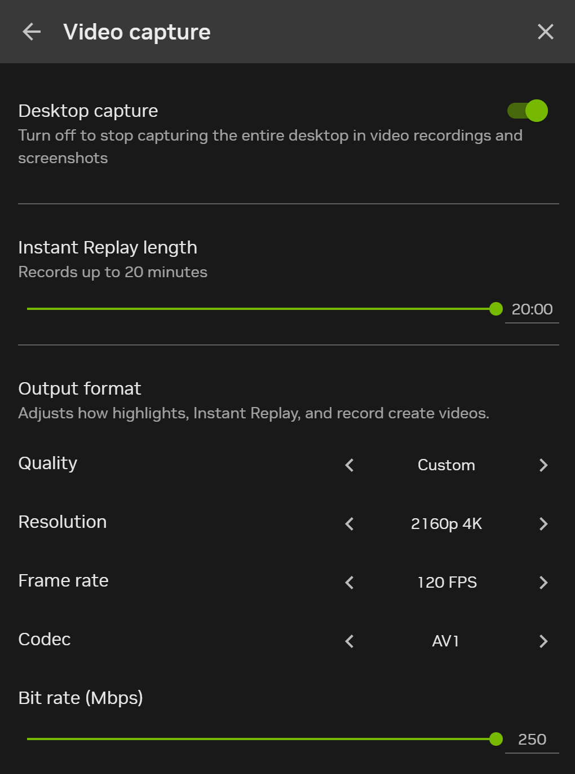
Task: Close the Video capture settings panel
Action: pyautogui.click(x=545, y=32)
